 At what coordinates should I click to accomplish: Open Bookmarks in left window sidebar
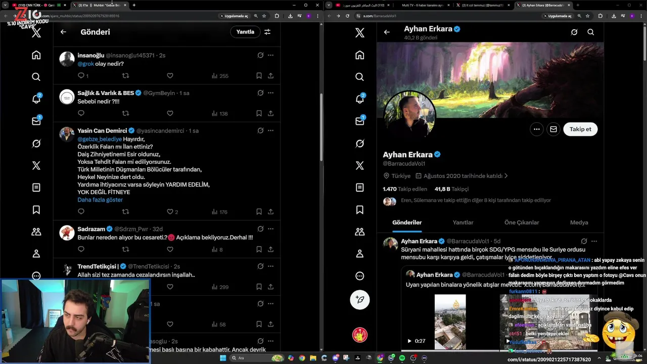coord(36,210)
